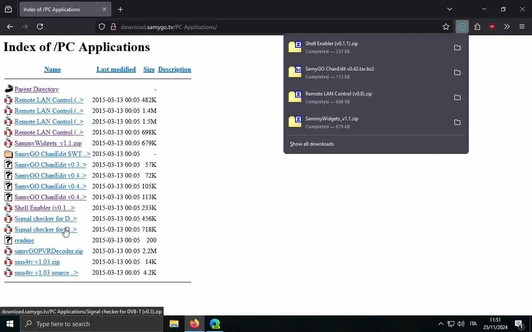Open the list all tabs dropdown
The image size is (532, 332).
449,9
